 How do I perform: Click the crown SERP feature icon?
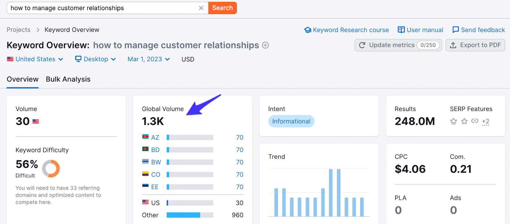point(454,121)
